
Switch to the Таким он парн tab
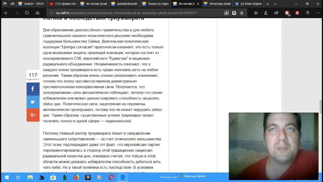[155, 4]
